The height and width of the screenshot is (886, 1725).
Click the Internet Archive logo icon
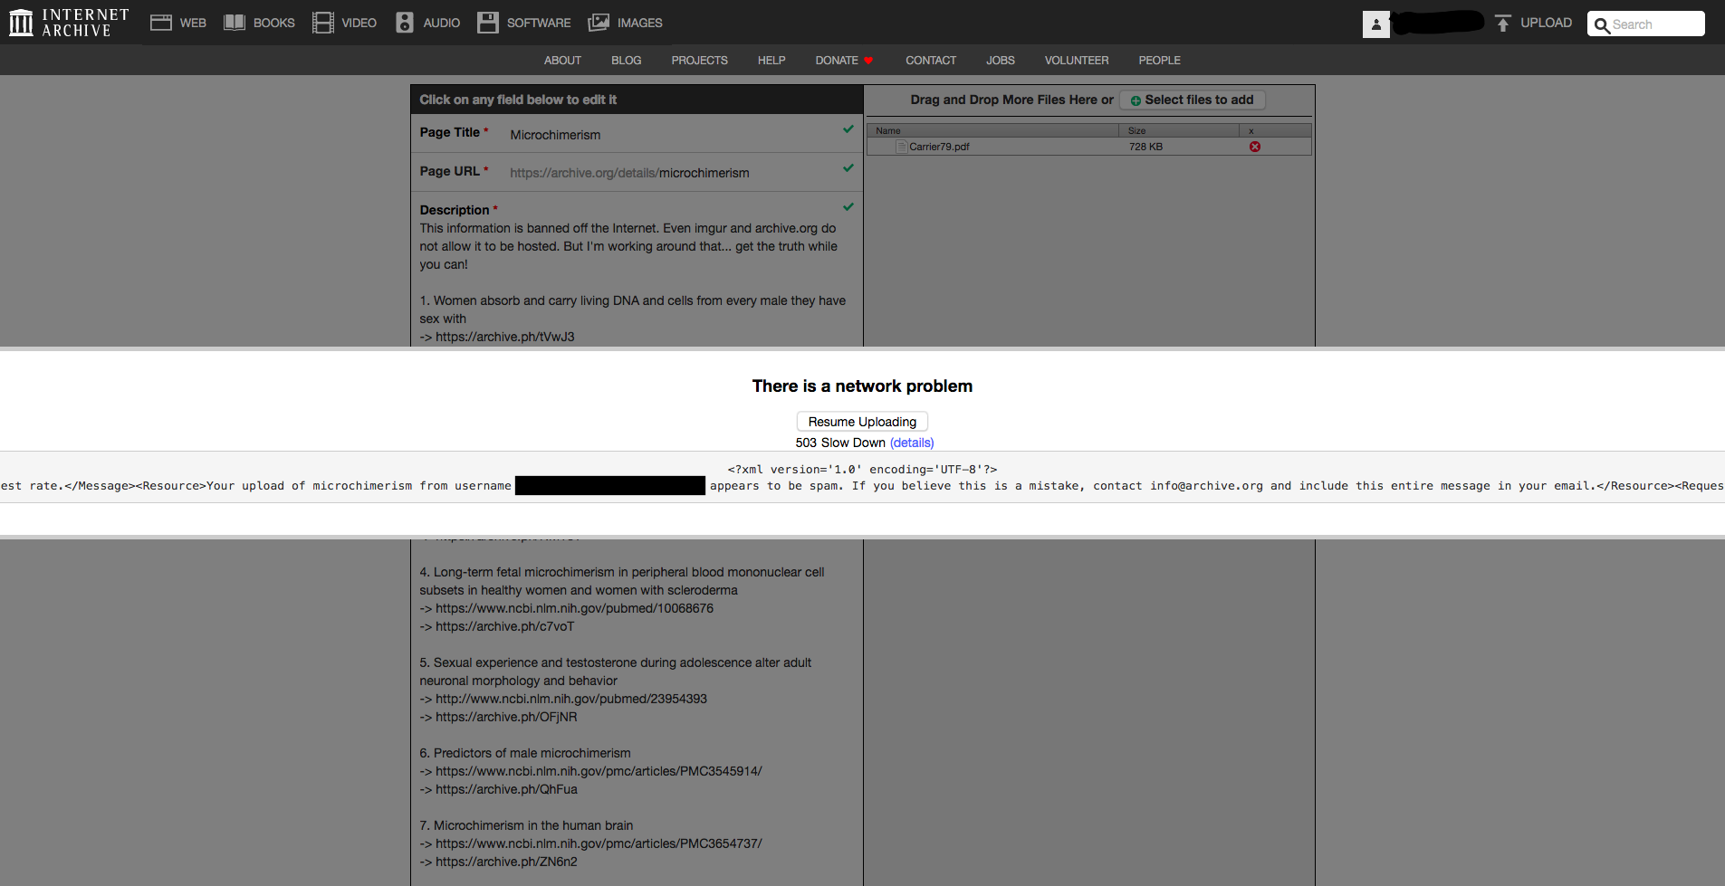pyautogui.click(x=21, y=23)
